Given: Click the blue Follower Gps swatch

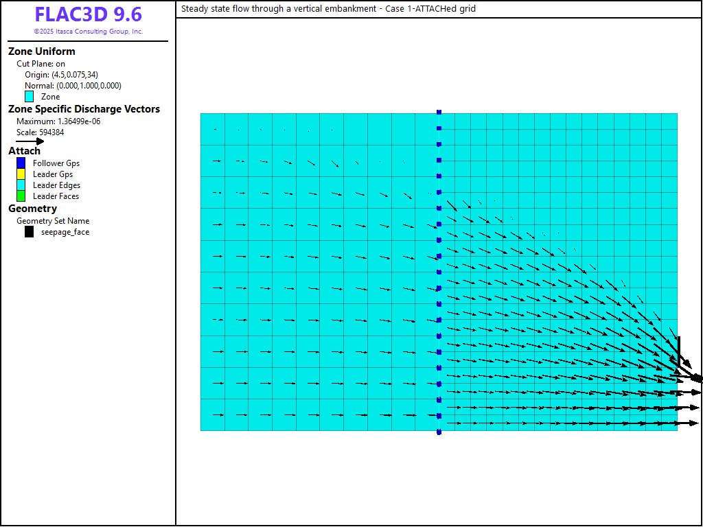Looking at the screenshot, I should pos(21,163).
